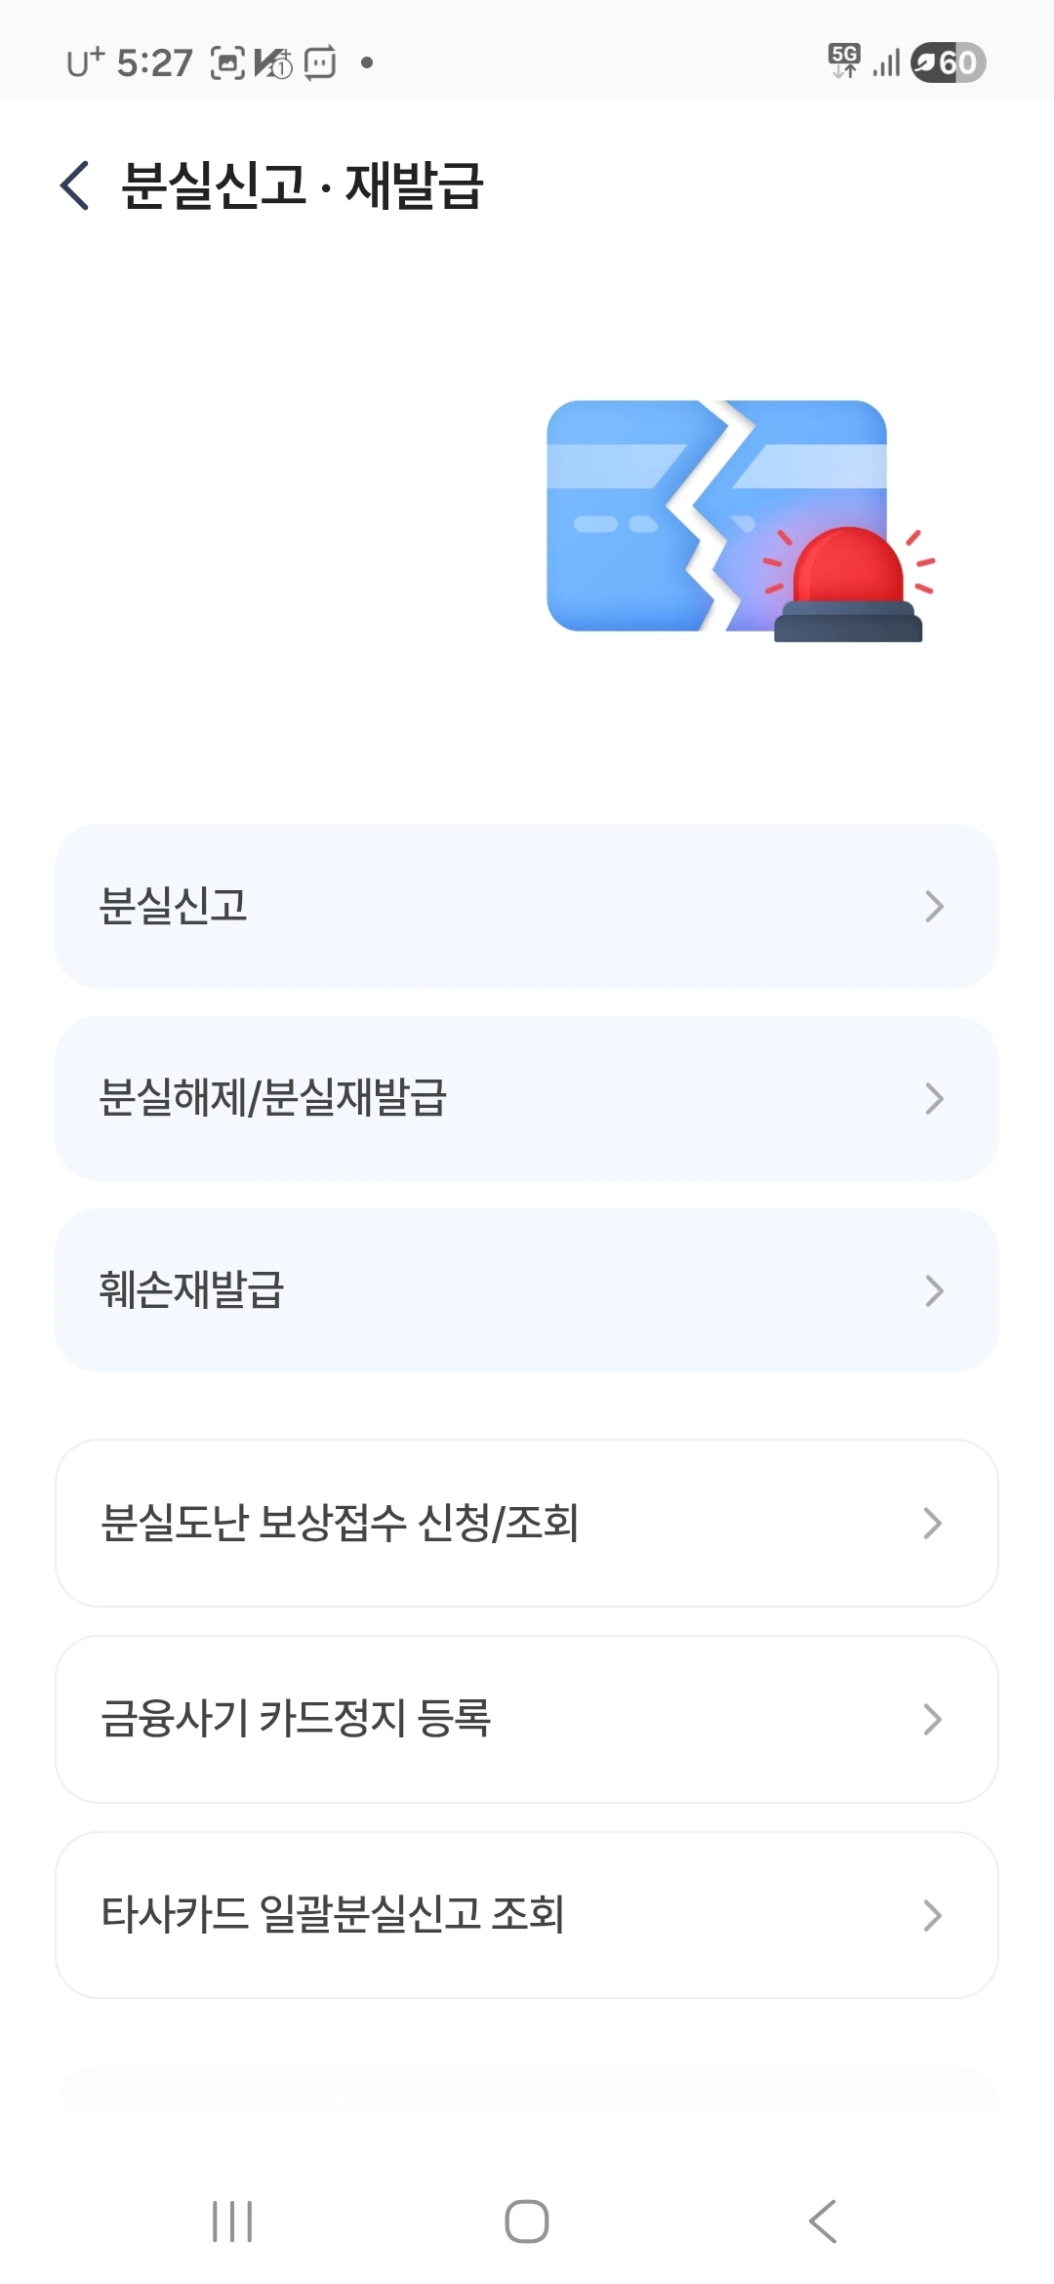The height and width of the screenshot is (2284, 1054).
Task: Tap Android recent apps navigation button
Action: coord(232,2222)
